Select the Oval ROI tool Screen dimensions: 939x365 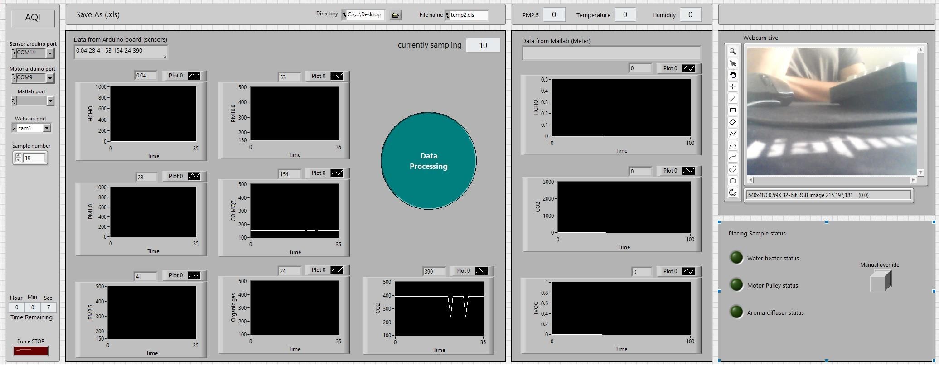pos(732,181)
